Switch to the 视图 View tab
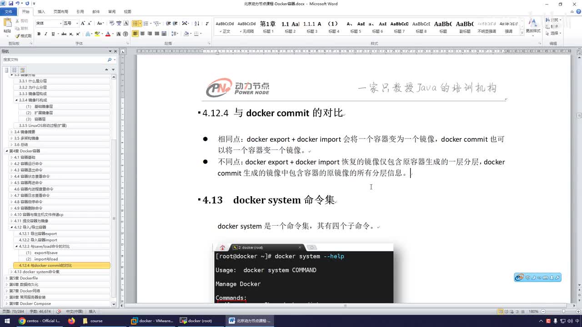The image size is (582, 327). point(127,11)
